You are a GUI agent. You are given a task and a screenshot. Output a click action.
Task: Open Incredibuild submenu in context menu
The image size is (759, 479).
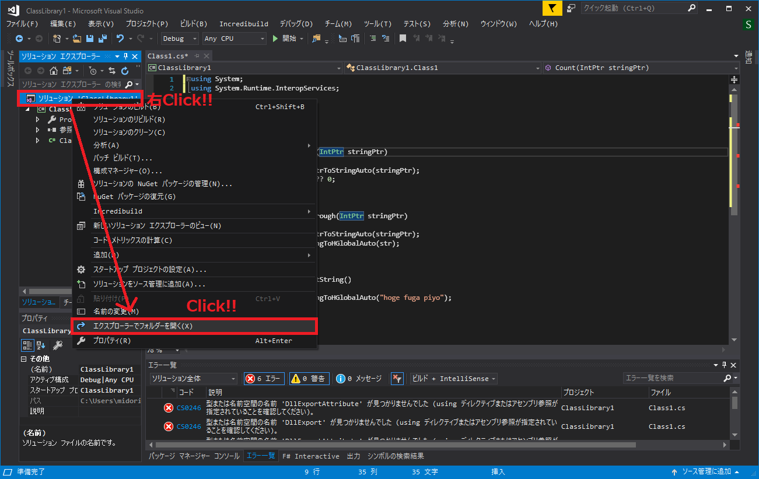194,211
